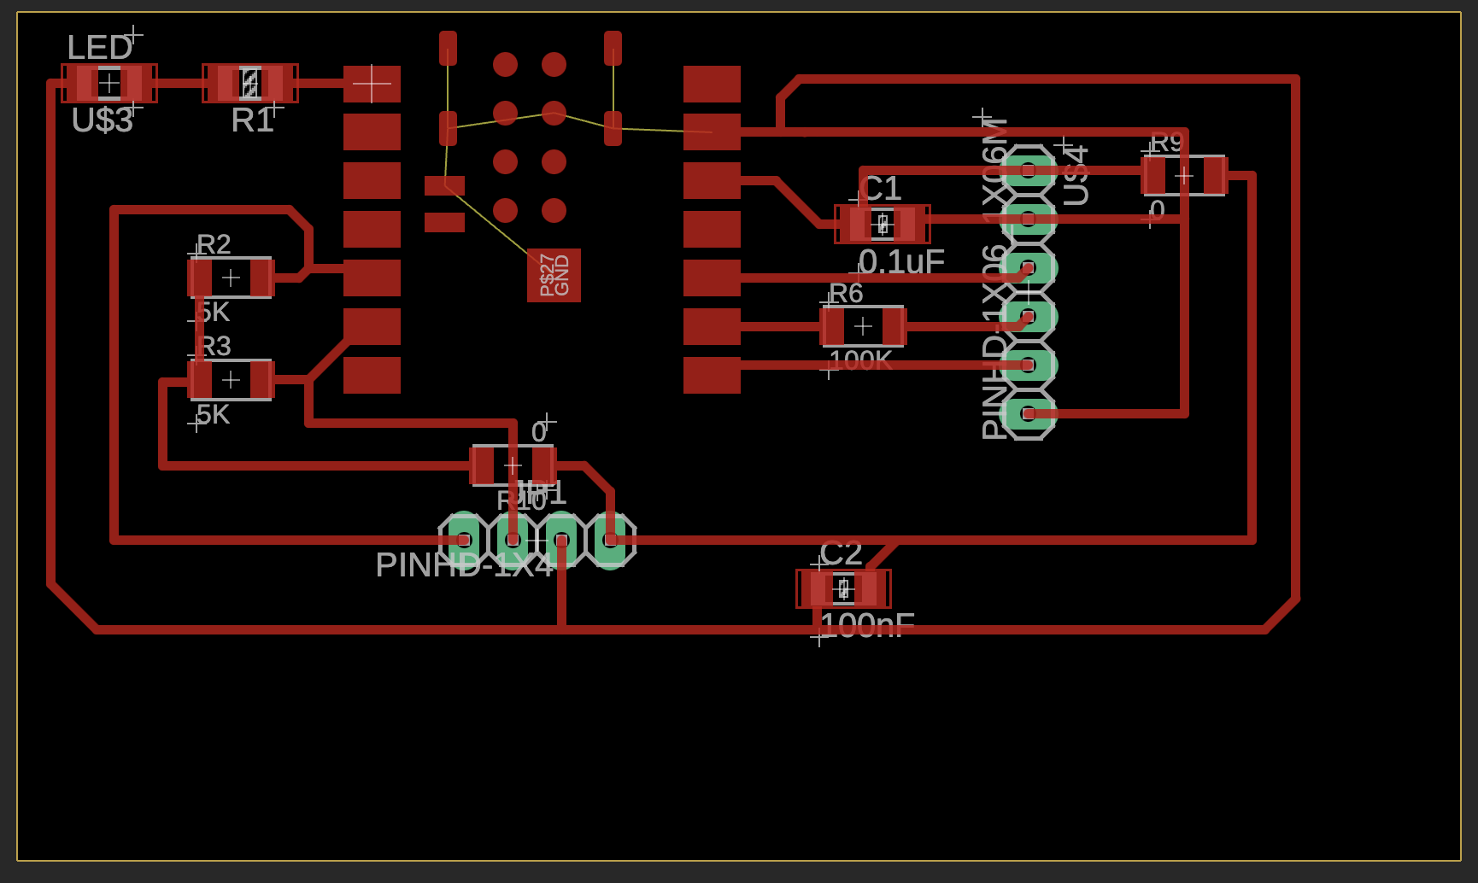Click the module's bottom-left rectangular pad
This screenshot has width=1478, height=883.
(x=372, y=375)
